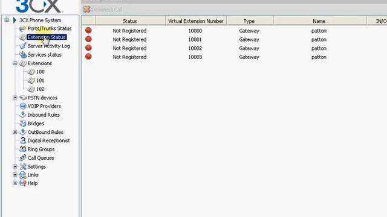Select the 10002 virtual extension number cell
This screenshot has width=387, height=217.
click(195, 48)
